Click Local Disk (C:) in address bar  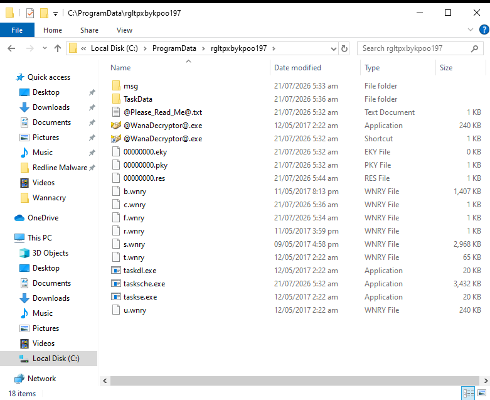[x=114, y=48]
